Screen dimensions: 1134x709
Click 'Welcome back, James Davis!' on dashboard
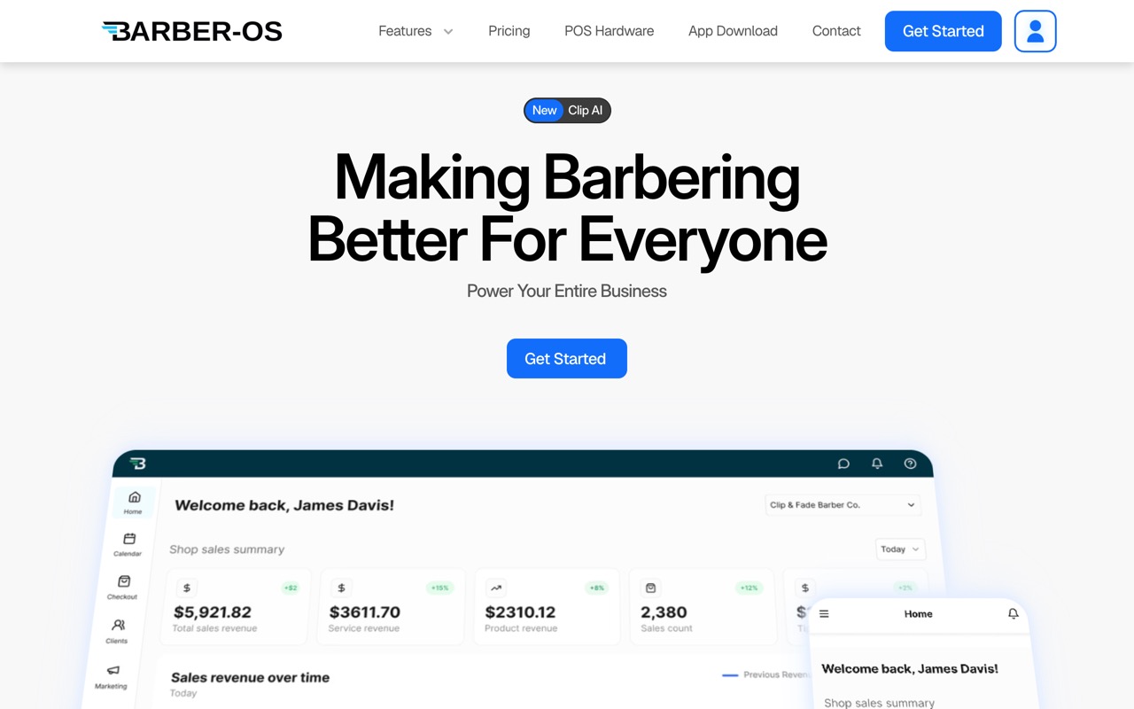click(284, 505)
